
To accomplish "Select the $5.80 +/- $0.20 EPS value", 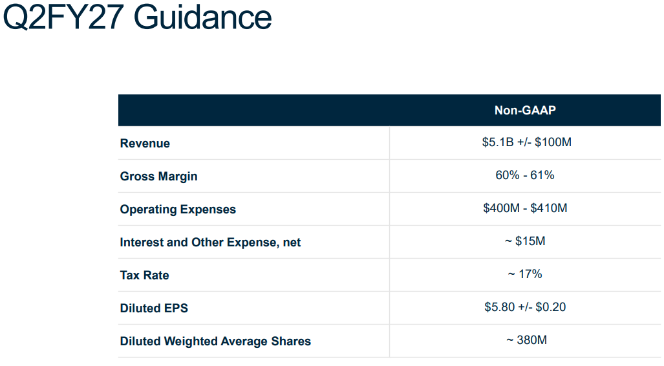I will [525, 307].
